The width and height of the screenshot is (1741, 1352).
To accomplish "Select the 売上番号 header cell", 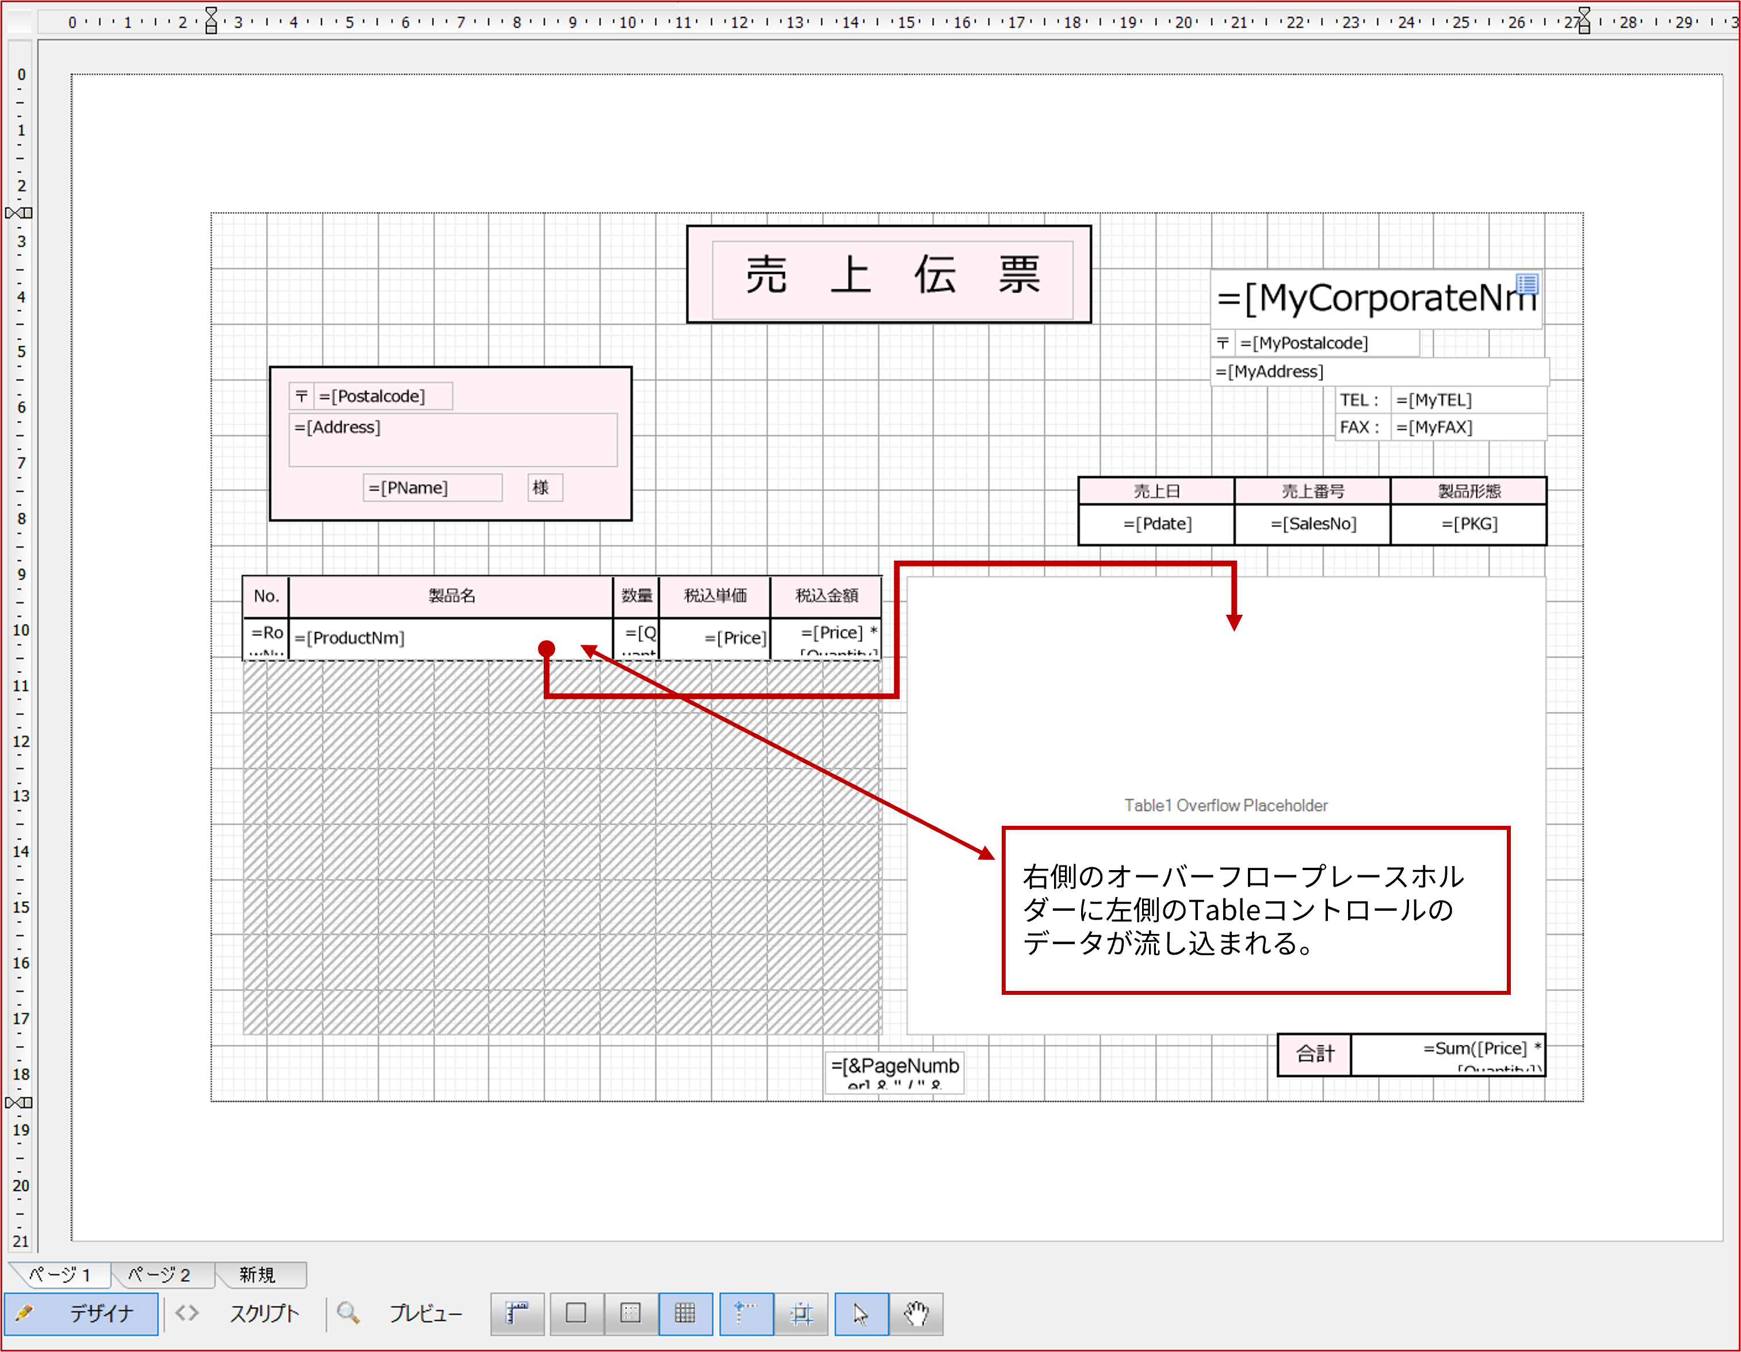I will click(1312, 492).
